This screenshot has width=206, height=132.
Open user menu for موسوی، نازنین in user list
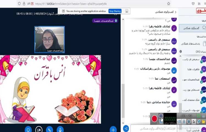[194, 110]
